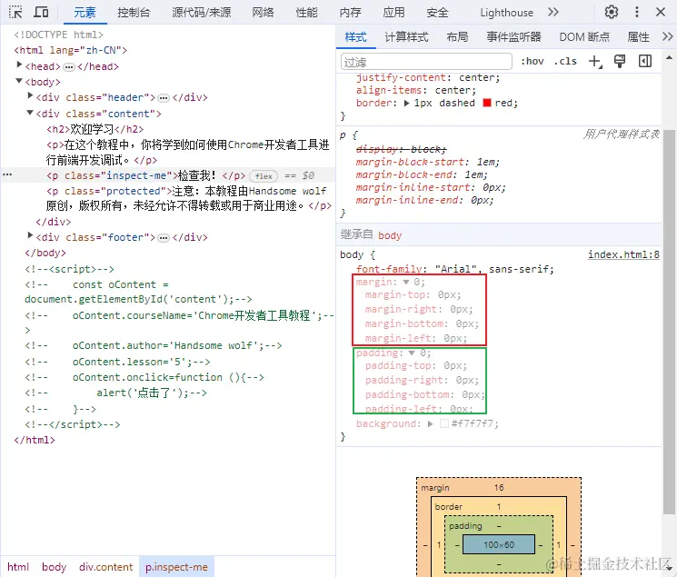The height and width of the screenshot is (577, 677).
Task: Collapse the body element node
Action: (x=19, y=81)
